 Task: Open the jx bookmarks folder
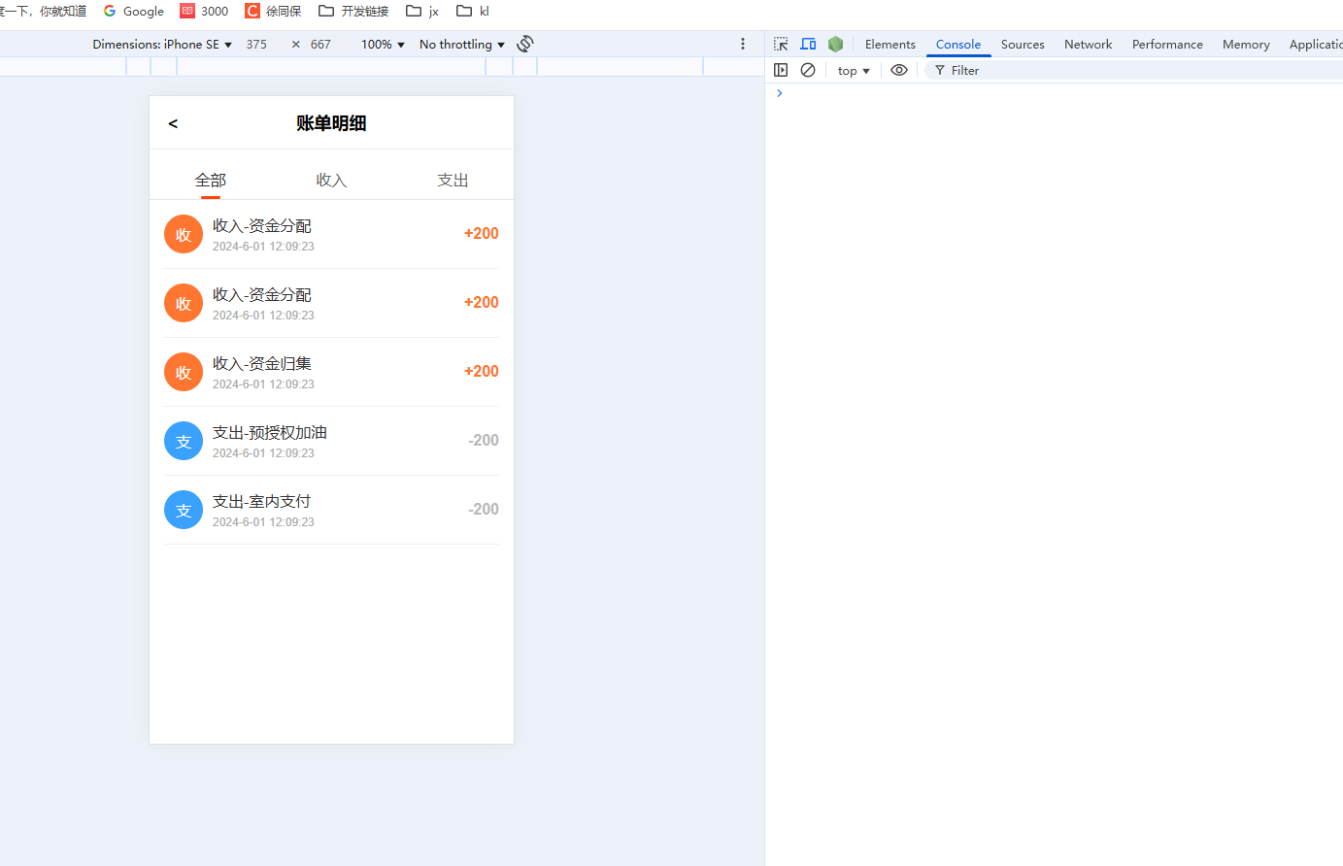422,11
